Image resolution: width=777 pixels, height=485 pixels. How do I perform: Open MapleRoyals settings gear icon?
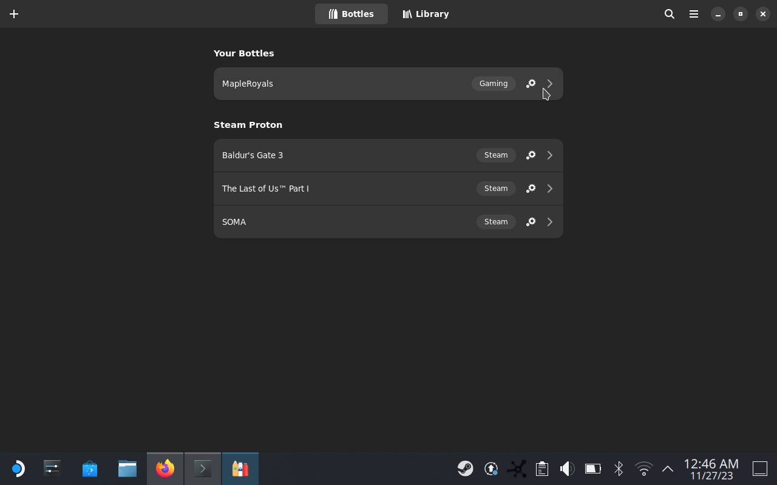(531, 84)
